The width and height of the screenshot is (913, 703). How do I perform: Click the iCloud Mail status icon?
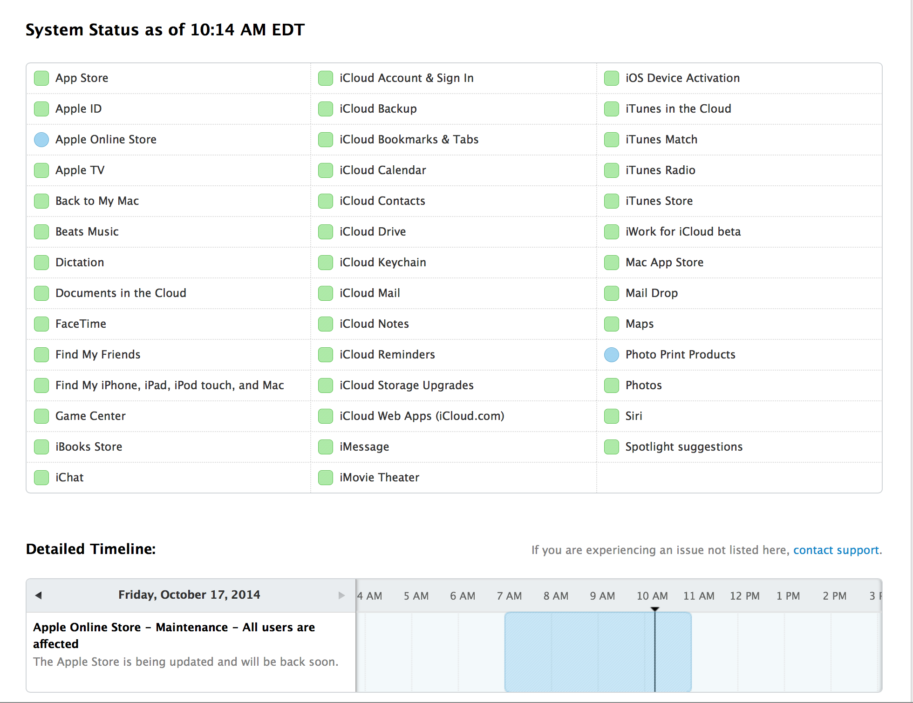coord(326,293)
